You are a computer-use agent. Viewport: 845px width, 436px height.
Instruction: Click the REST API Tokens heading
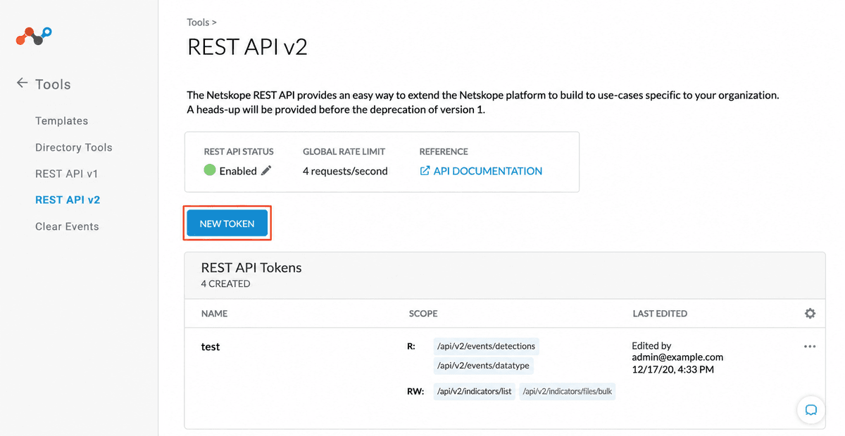point(251,268)
